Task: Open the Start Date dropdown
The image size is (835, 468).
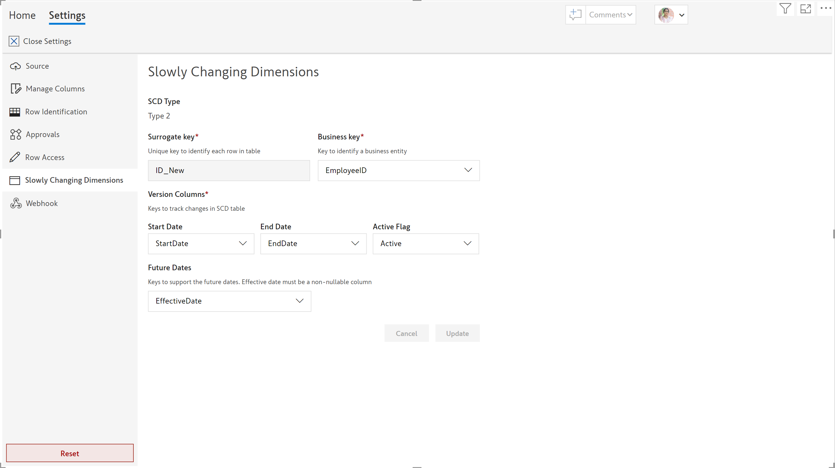Action: click(201, 243)
